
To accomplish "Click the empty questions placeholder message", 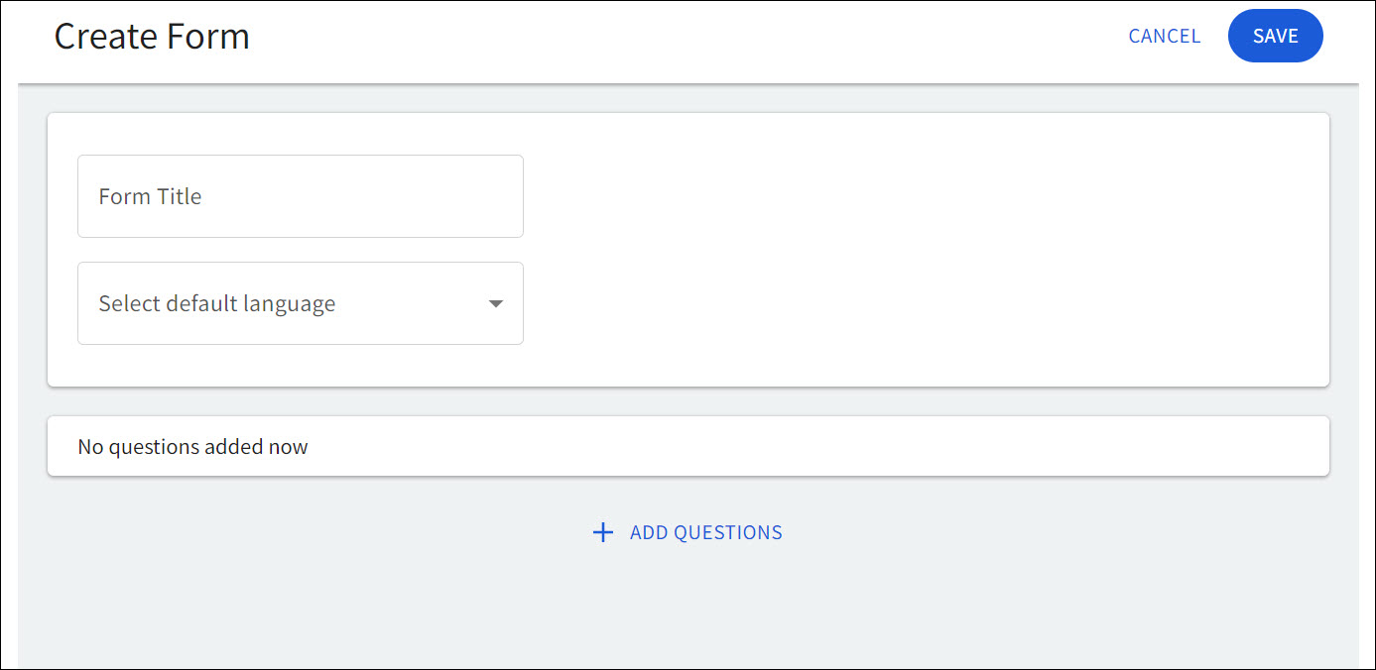I will click(192, 446).
